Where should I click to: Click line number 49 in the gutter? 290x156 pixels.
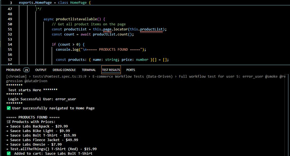tap(10, 19)
